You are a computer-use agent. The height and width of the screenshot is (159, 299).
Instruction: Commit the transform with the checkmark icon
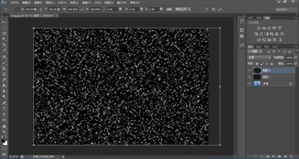pyautogui.click(x=220, y=10)
